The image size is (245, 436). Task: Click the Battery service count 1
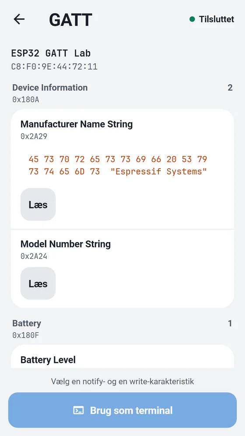230,323
